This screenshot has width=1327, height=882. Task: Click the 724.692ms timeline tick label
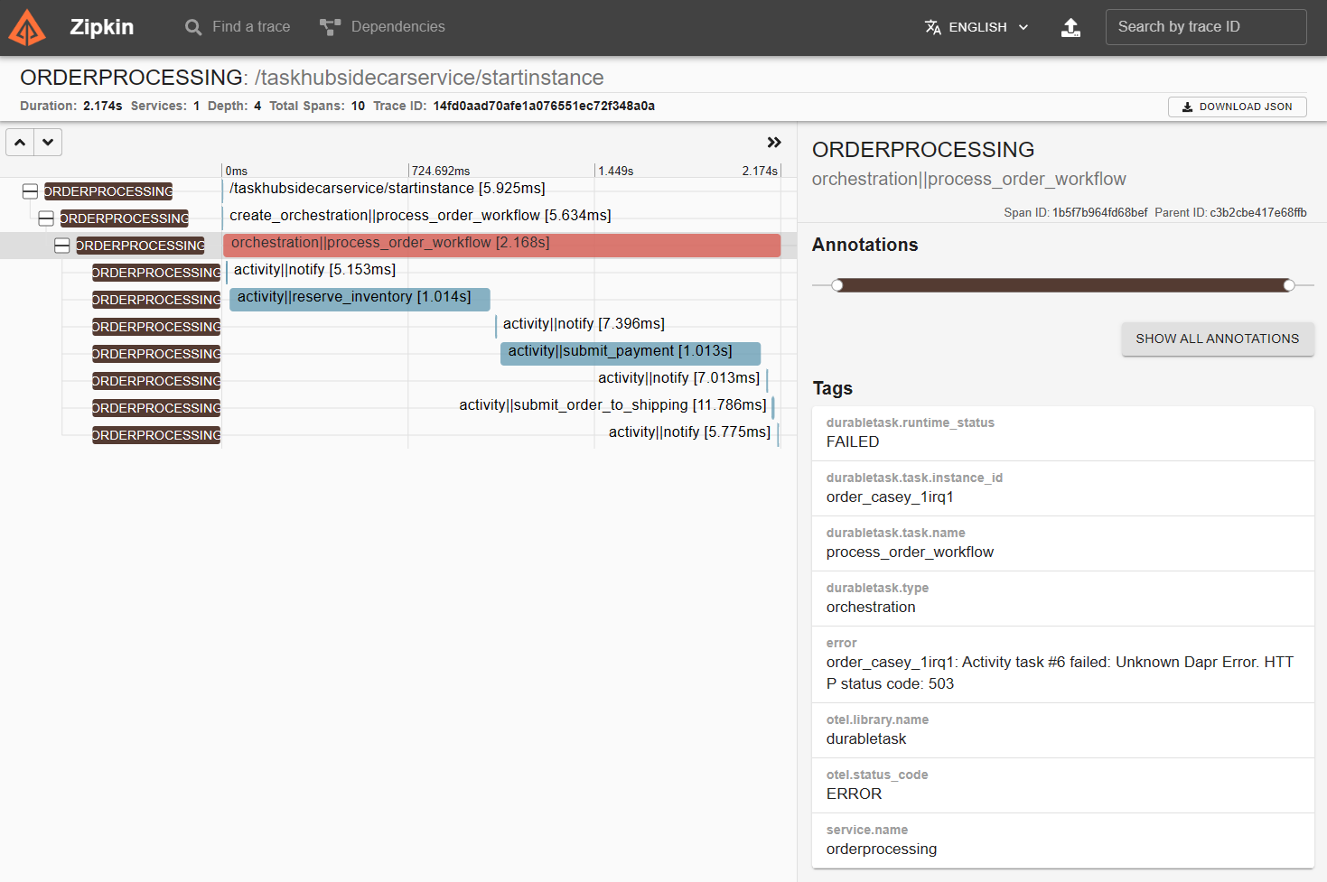pyautogui.click(x=441, y=171)
